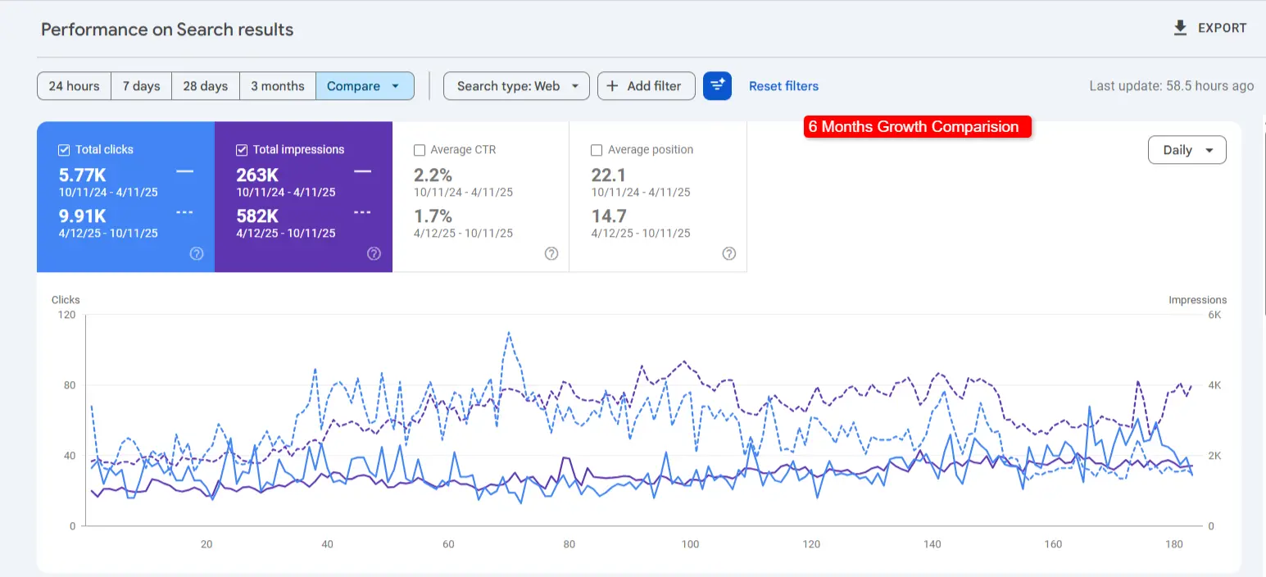Click the Compare dropdown arrow icon
The image size is (1266, 577).
[394, 85]
